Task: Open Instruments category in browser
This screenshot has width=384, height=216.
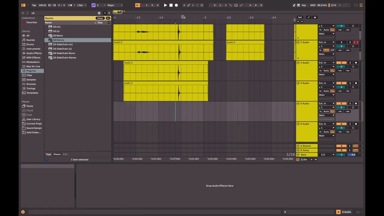Action: point(33,49)
